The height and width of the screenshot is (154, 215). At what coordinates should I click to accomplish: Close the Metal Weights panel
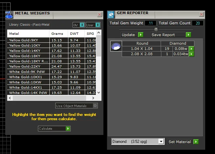click(x=100, y=14)
